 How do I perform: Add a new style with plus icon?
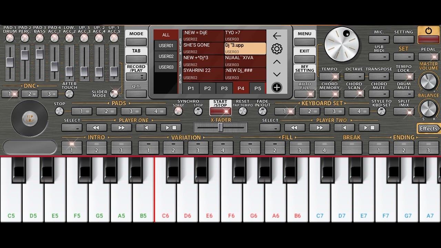pyautogui.click(x=277, y=87)
